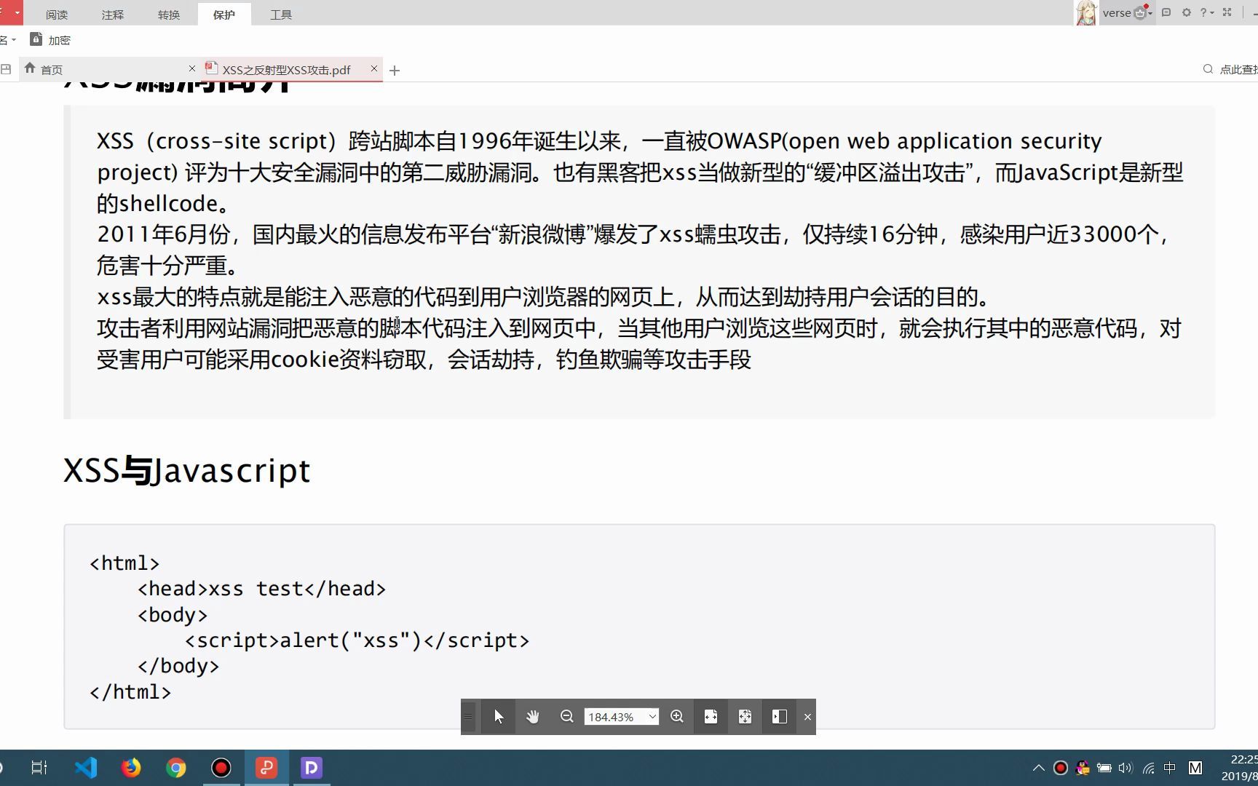Open Google Chrome from the taskbar
Viewport: 1258px width, 786px height.
176,768
